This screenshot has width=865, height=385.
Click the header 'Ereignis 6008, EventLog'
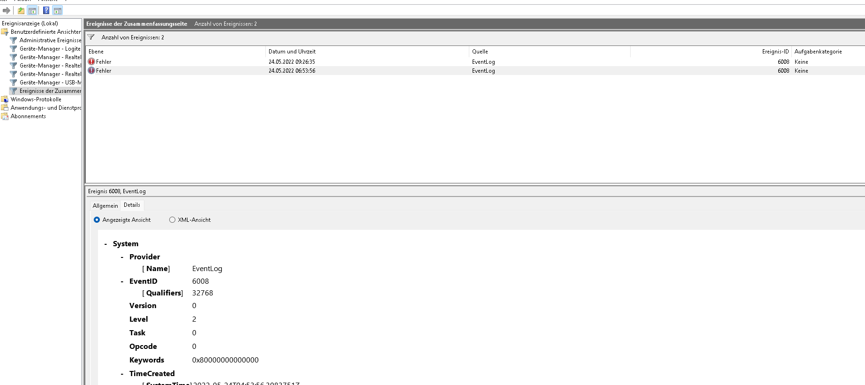(x=117, y=191)
